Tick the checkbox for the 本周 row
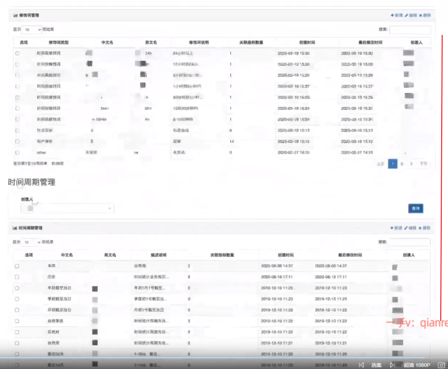Viewport: 448px width, 369px height. [17, 266]
